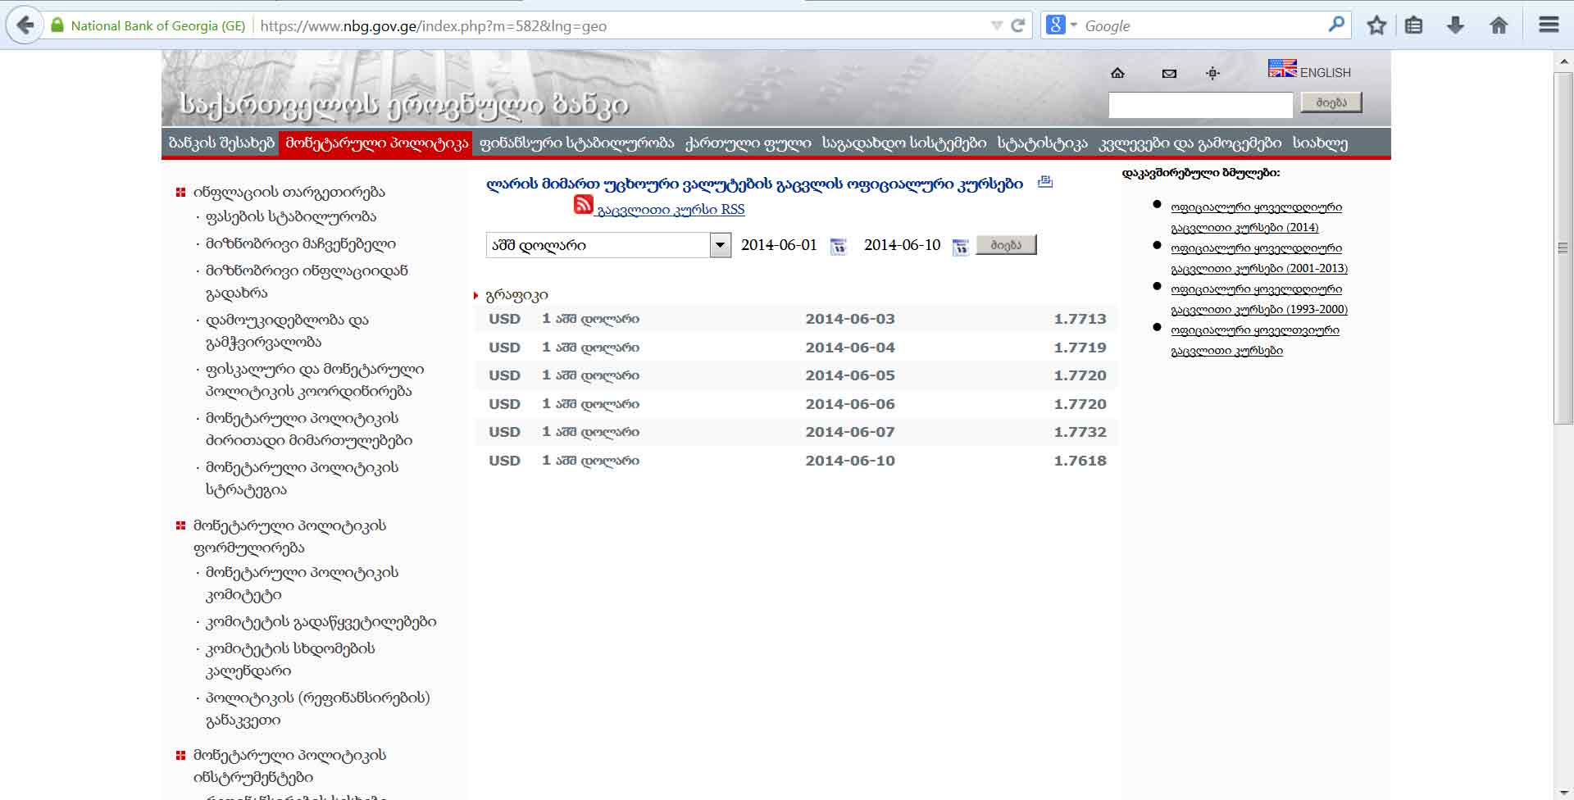Click the print icon next to the page title
This screenshot has height=800, width=1574.
pos(1044,182)
